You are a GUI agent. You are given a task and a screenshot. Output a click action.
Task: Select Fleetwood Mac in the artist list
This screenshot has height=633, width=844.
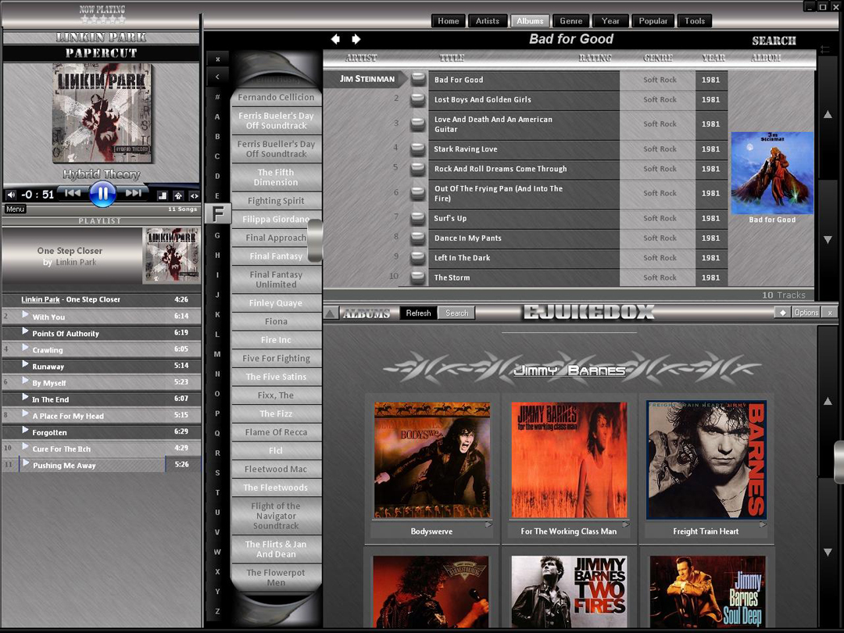coord(276,469)
